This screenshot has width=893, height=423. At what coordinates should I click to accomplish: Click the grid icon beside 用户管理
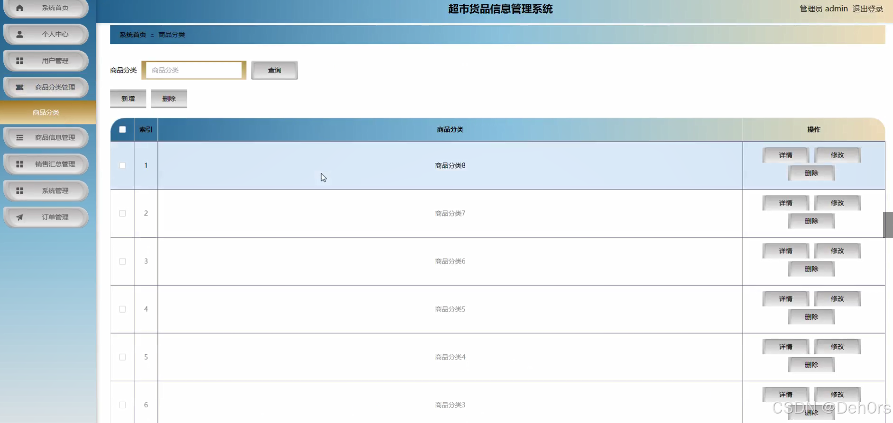tap(19, 61)
